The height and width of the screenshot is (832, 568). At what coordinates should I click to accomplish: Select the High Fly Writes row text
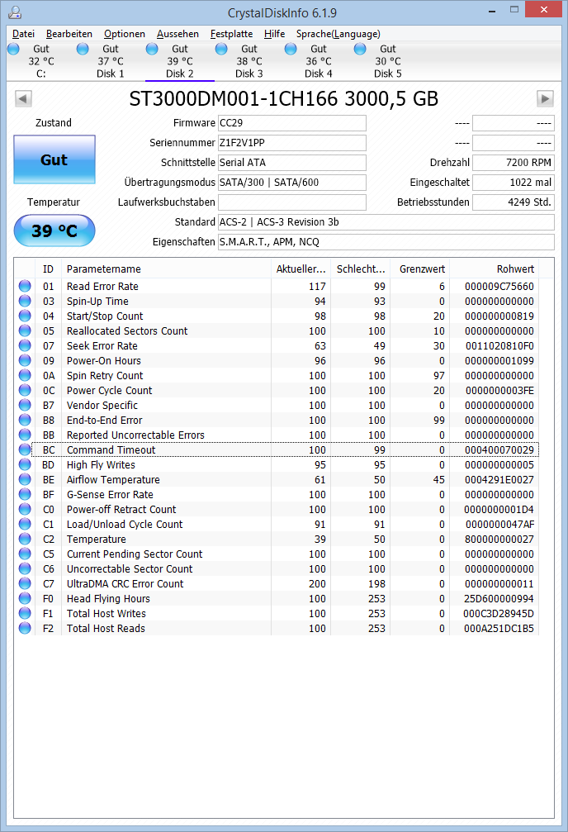tap(101, 465)
